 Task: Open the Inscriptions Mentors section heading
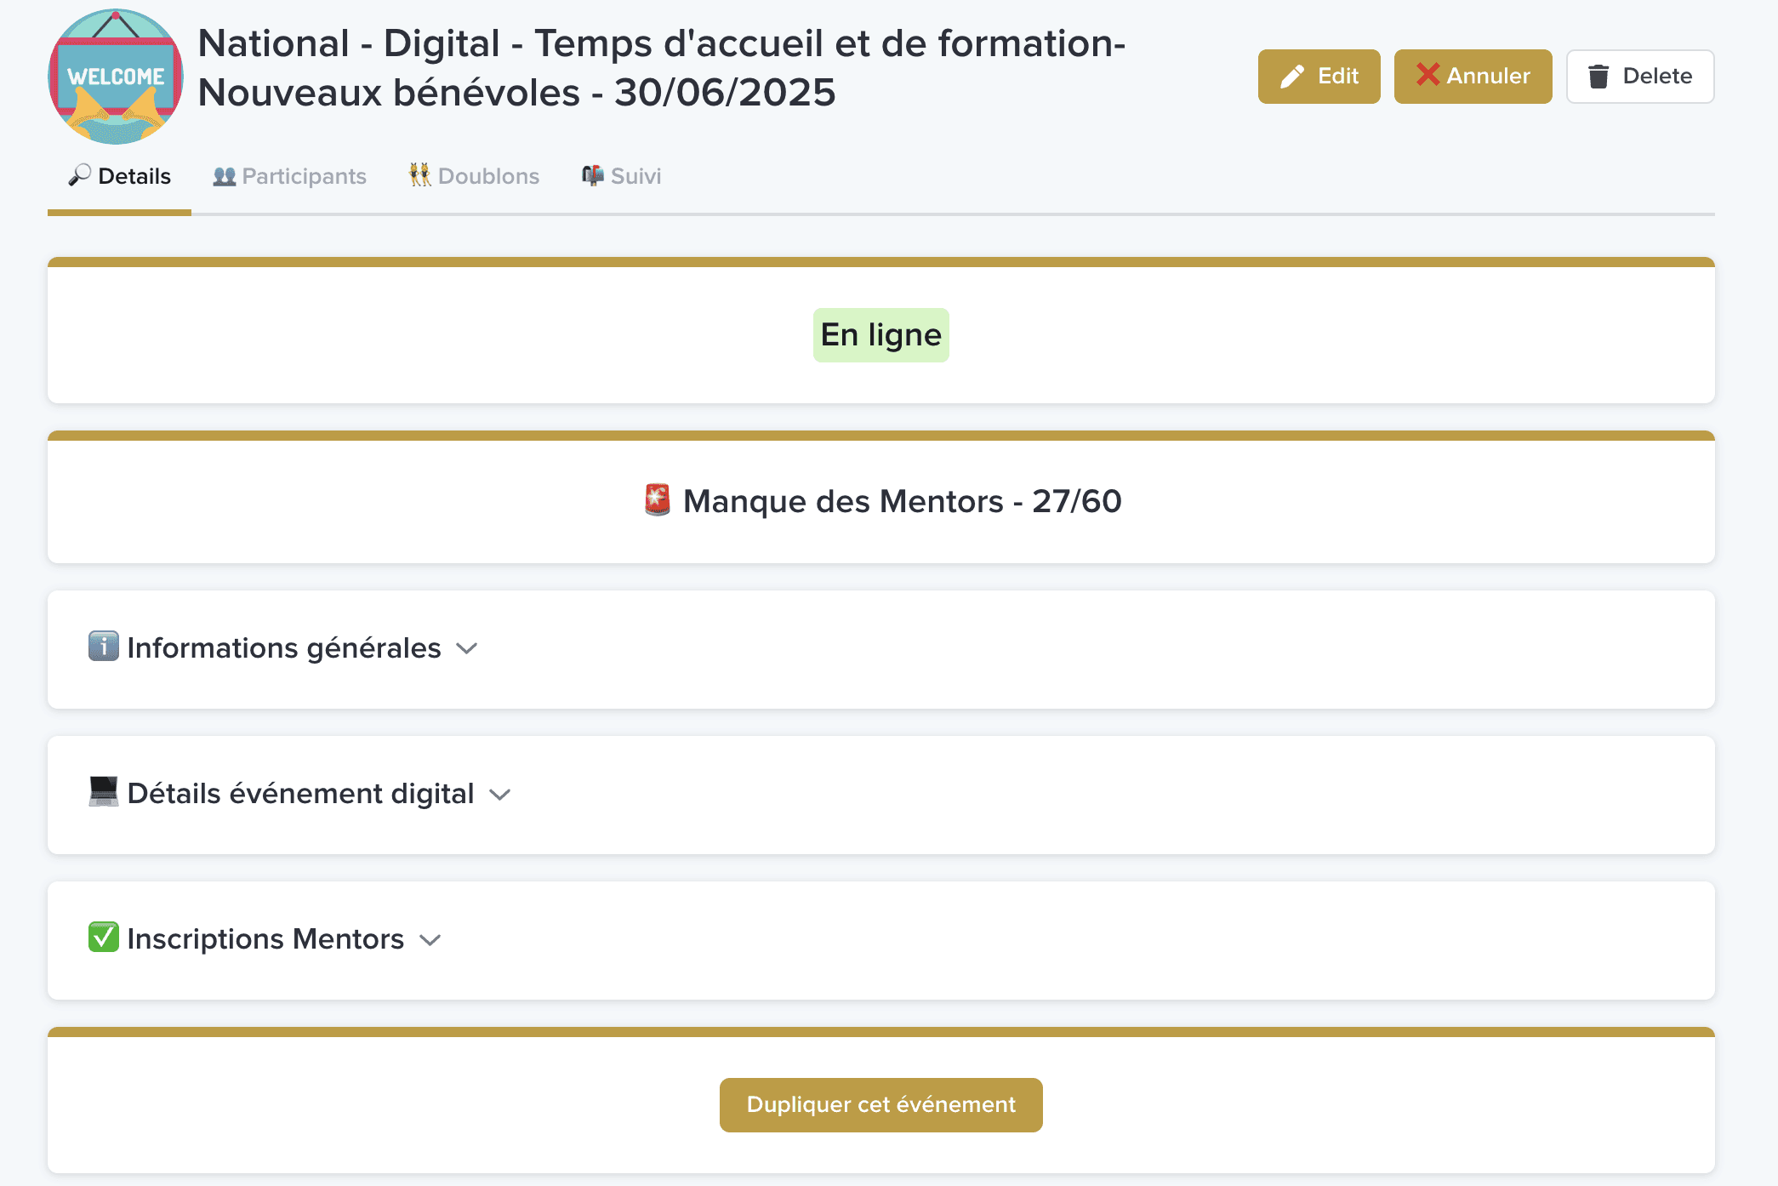[265, 939]
